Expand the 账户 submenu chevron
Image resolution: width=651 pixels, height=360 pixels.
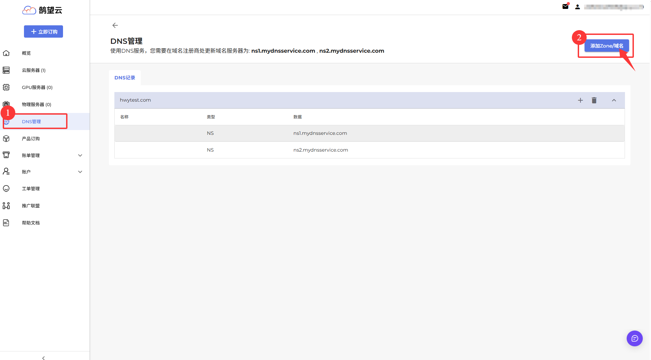[80, 172]
